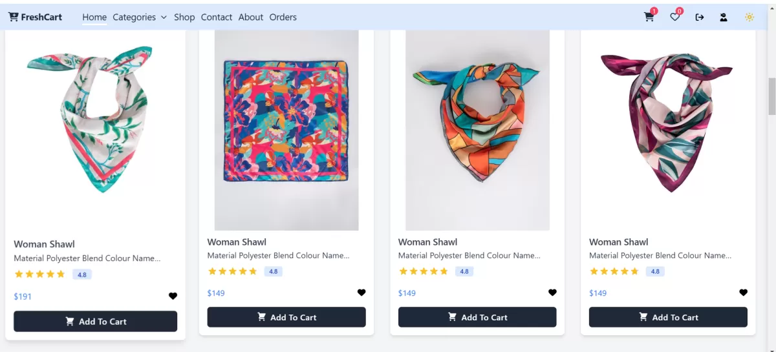This screenshot has height=352, width=776.
Task: Toggle wishlist heart on $191 shawl
Action: pyautogui.click(x=173, y=296)
